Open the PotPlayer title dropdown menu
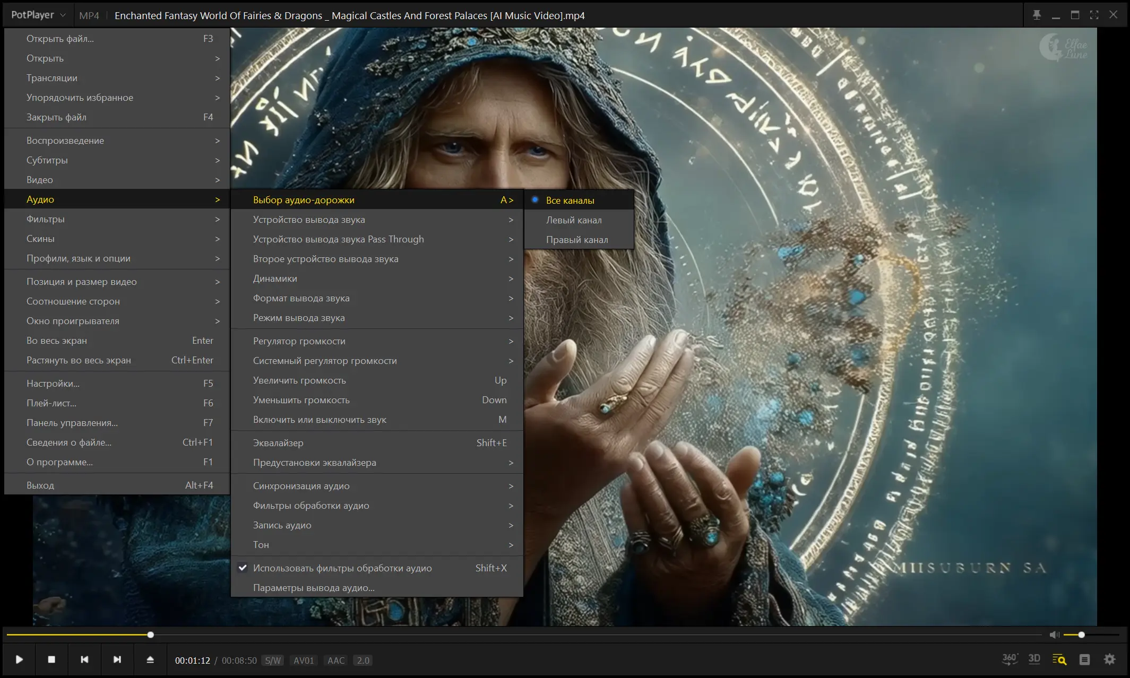This screenshot has width=1130, height=678. point(38,15)
